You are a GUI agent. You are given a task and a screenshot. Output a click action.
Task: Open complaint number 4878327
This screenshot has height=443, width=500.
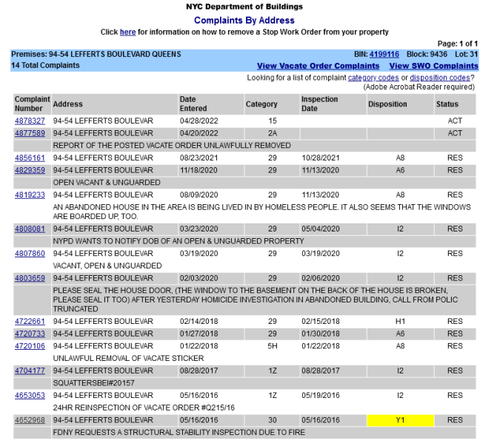pyautogui.click(x=30, y=121)
